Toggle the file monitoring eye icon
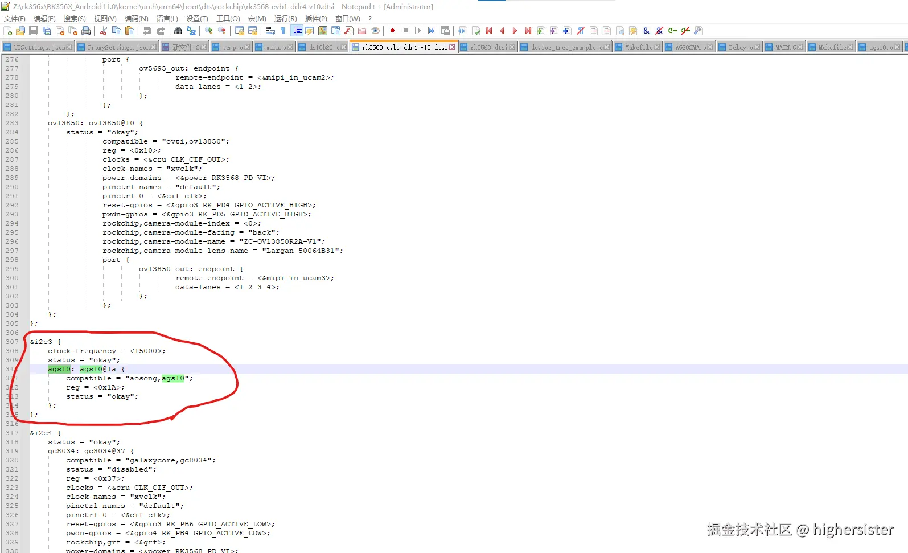This screenshot has width=908, height=553. pyautogui.click(x=375, y=31)
